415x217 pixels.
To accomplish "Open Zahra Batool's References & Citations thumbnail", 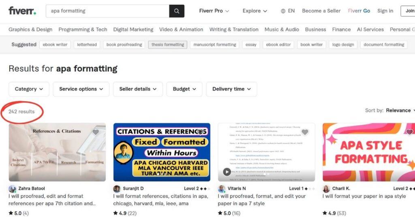I will tap(57, 152).
